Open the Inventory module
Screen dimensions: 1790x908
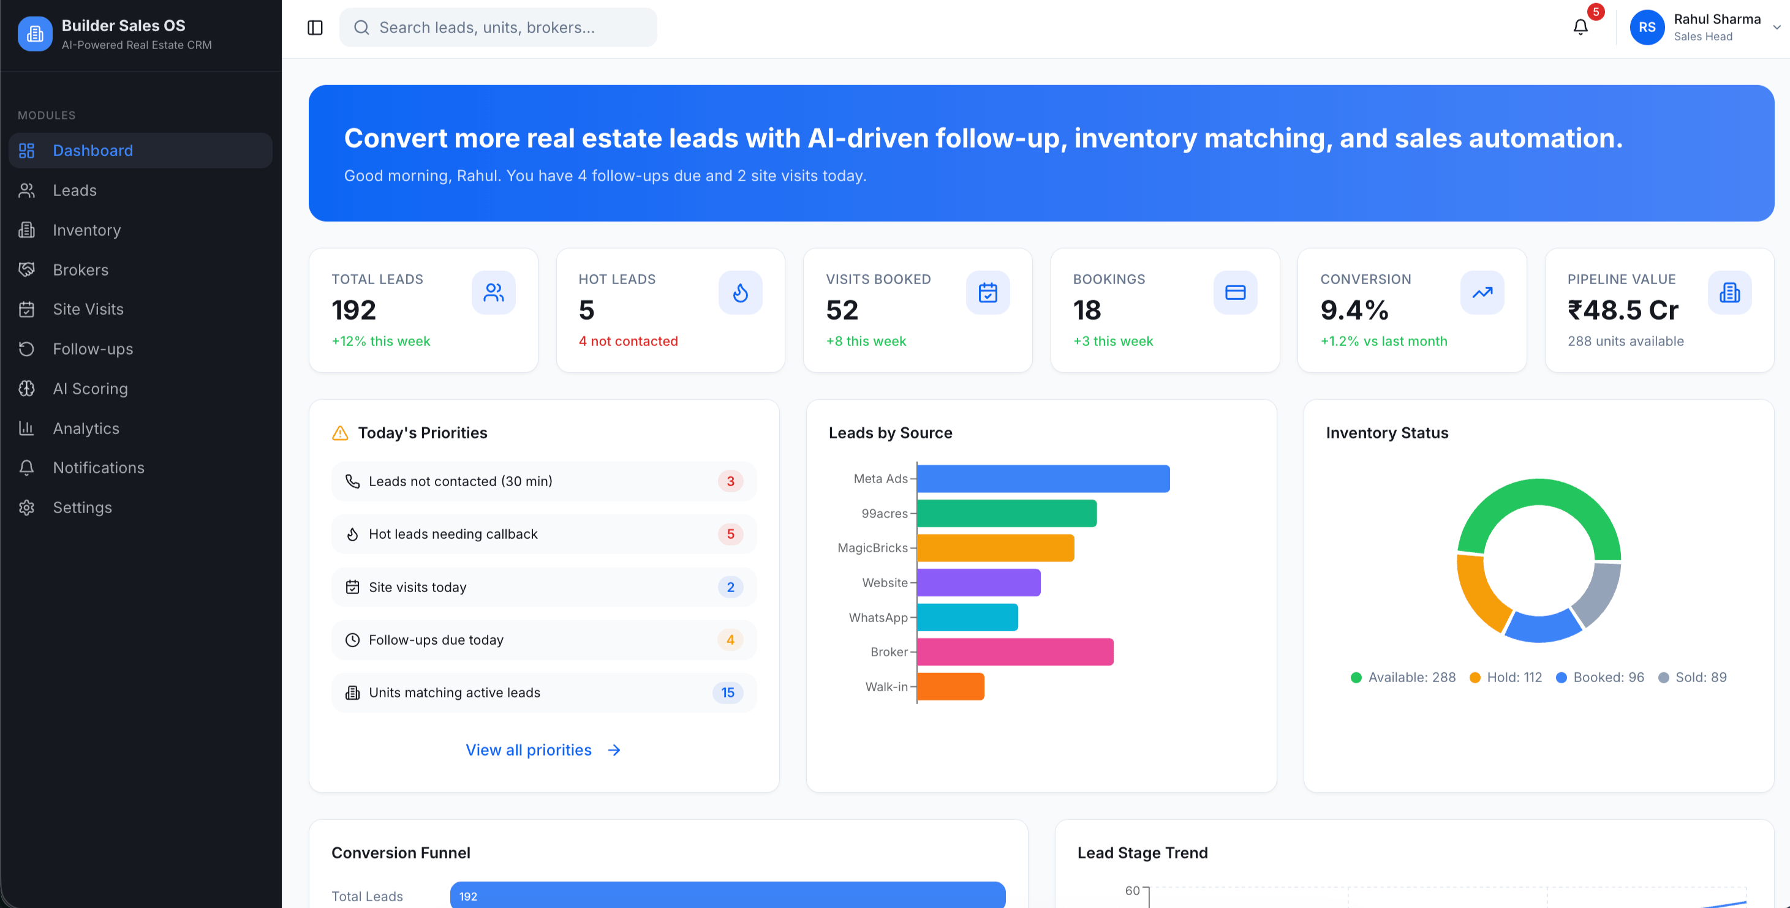point(140,230)
